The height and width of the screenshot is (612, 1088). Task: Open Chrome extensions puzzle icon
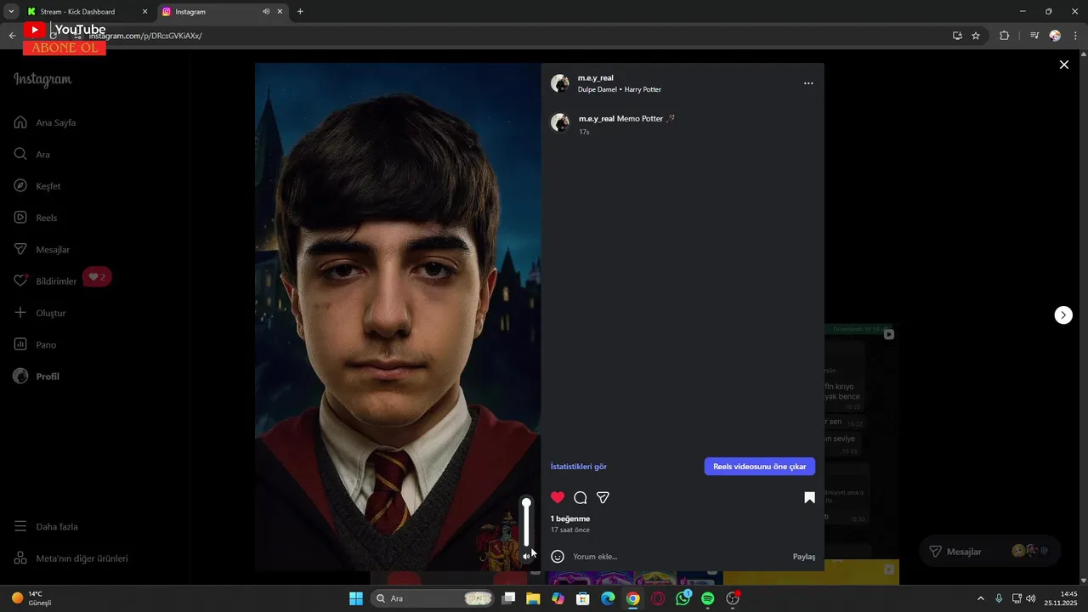tap(1004, 36)
